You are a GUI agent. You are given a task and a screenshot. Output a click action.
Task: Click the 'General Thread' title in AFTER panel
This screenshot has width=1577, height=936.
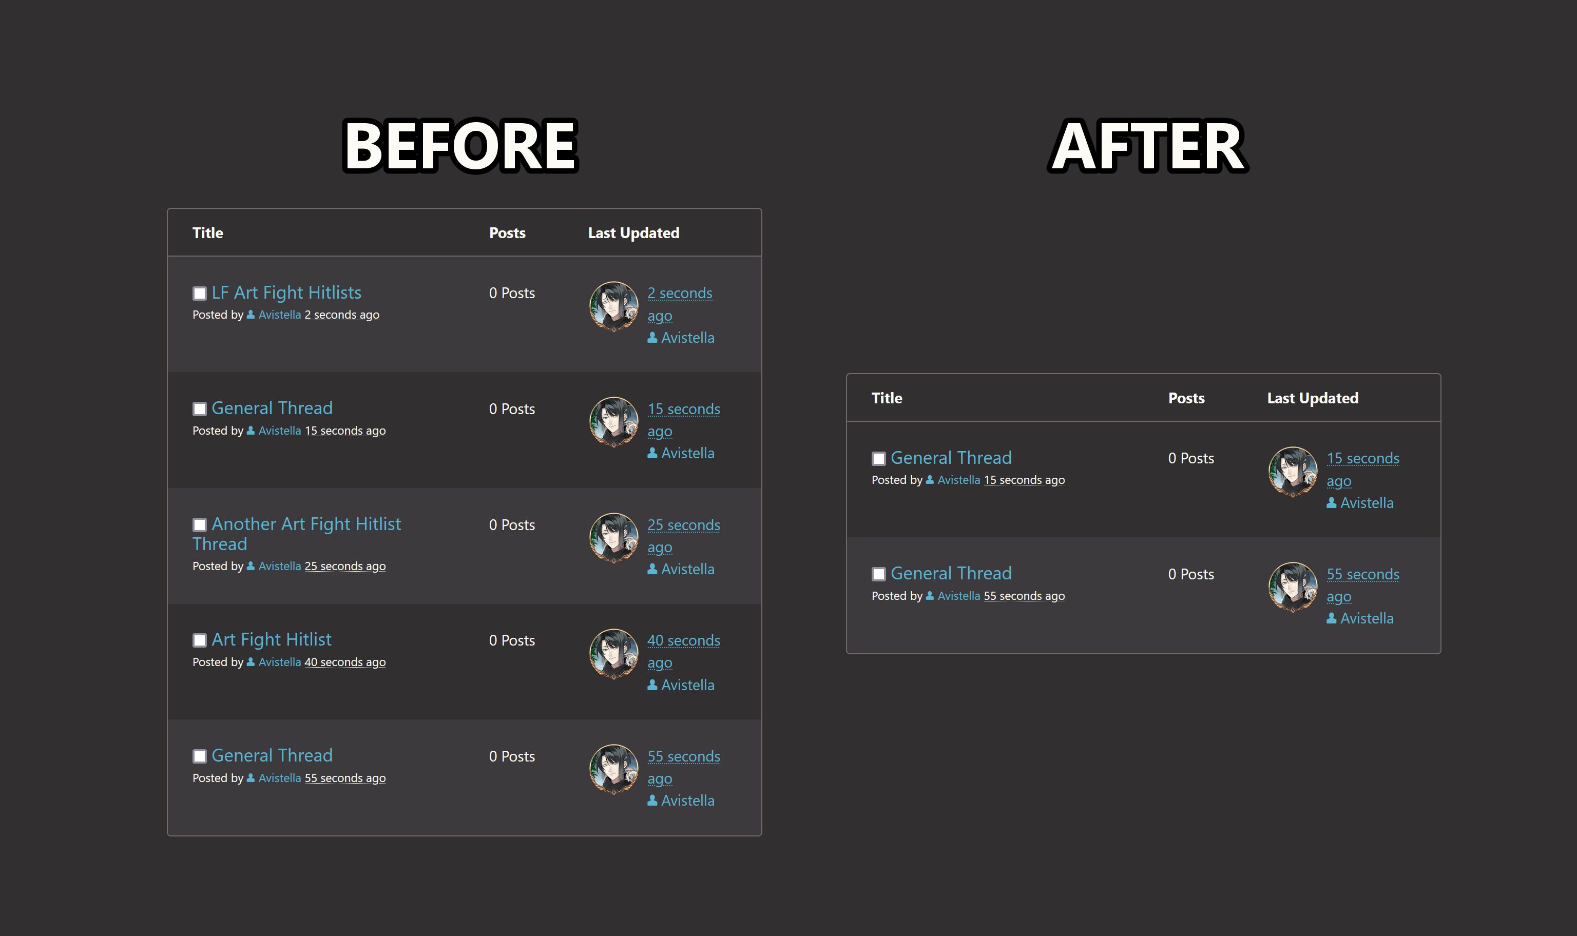click(950, 457)
